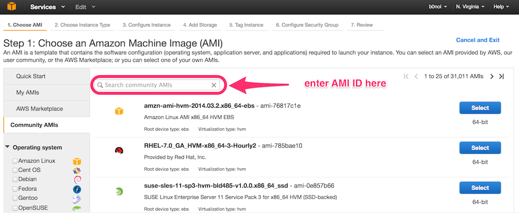Select the RHEL-7.0_GA_HVM AMI

480,148
